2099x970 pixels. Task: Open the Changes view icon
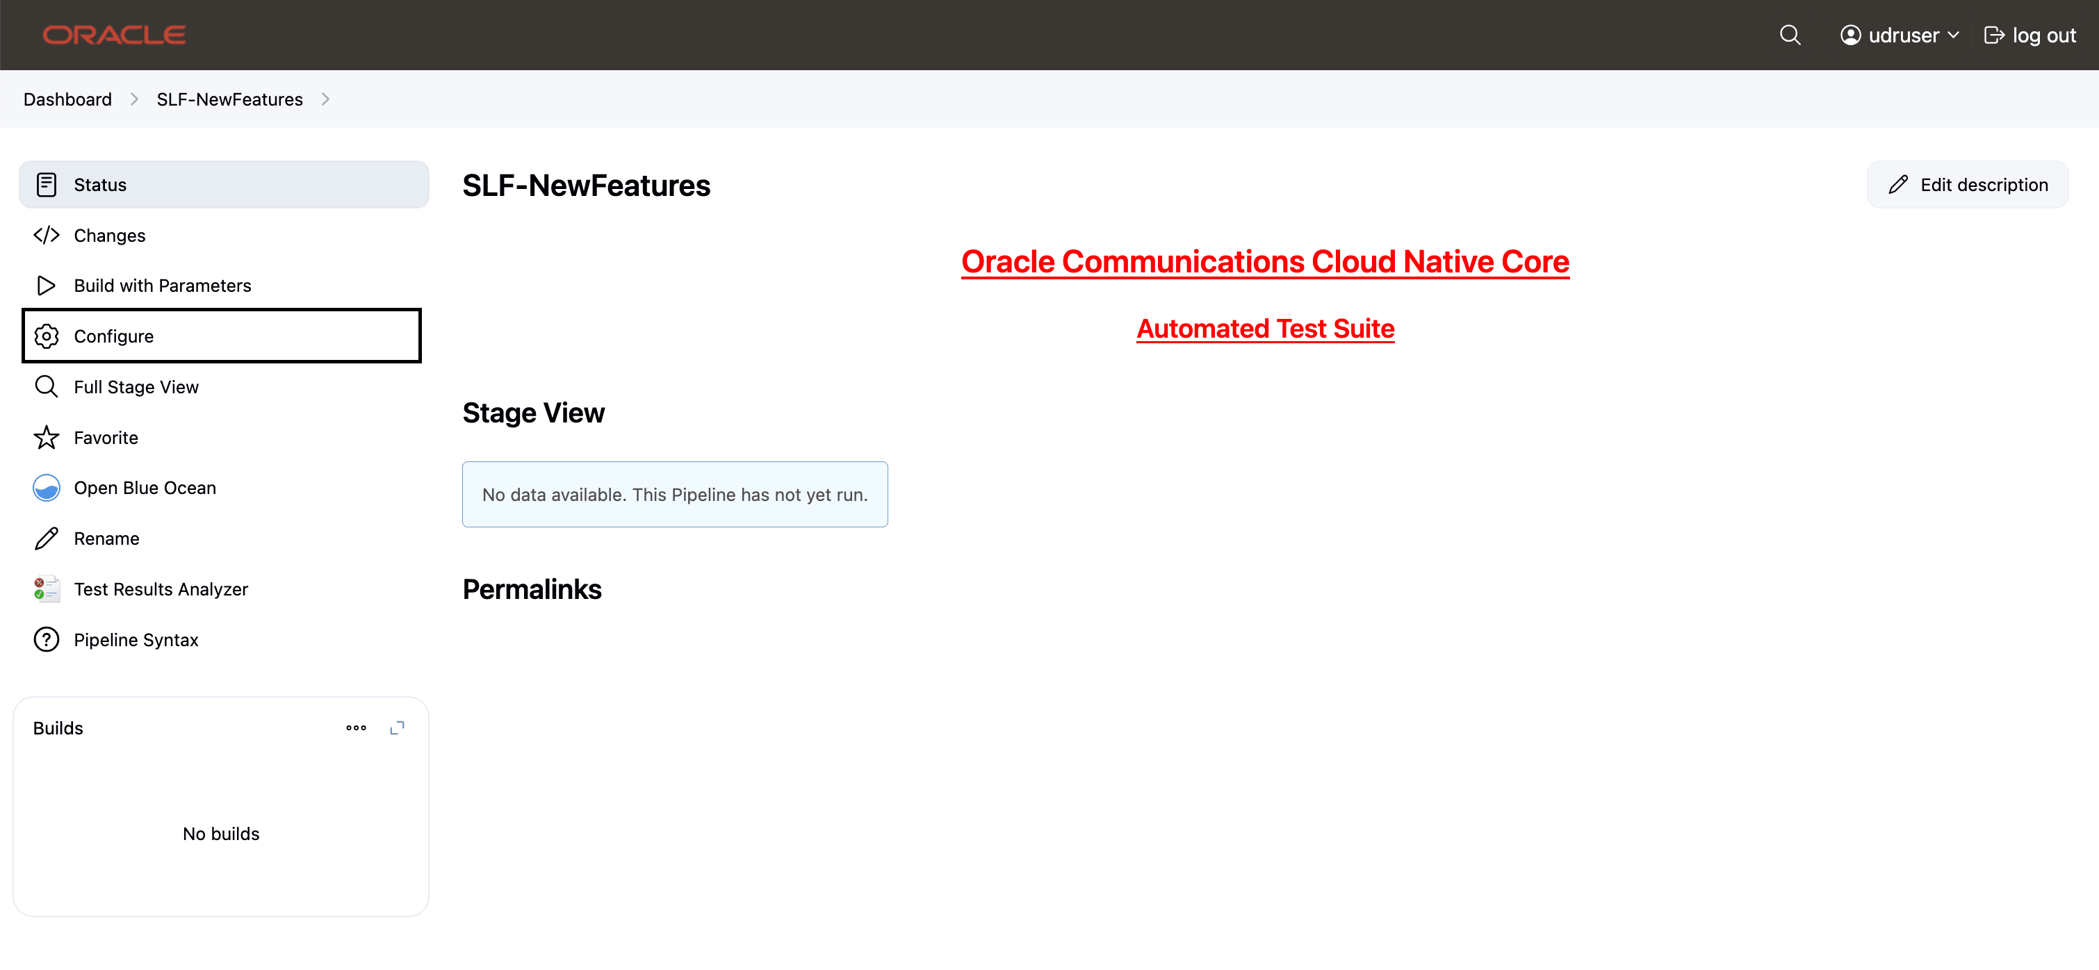pos(47,235)
